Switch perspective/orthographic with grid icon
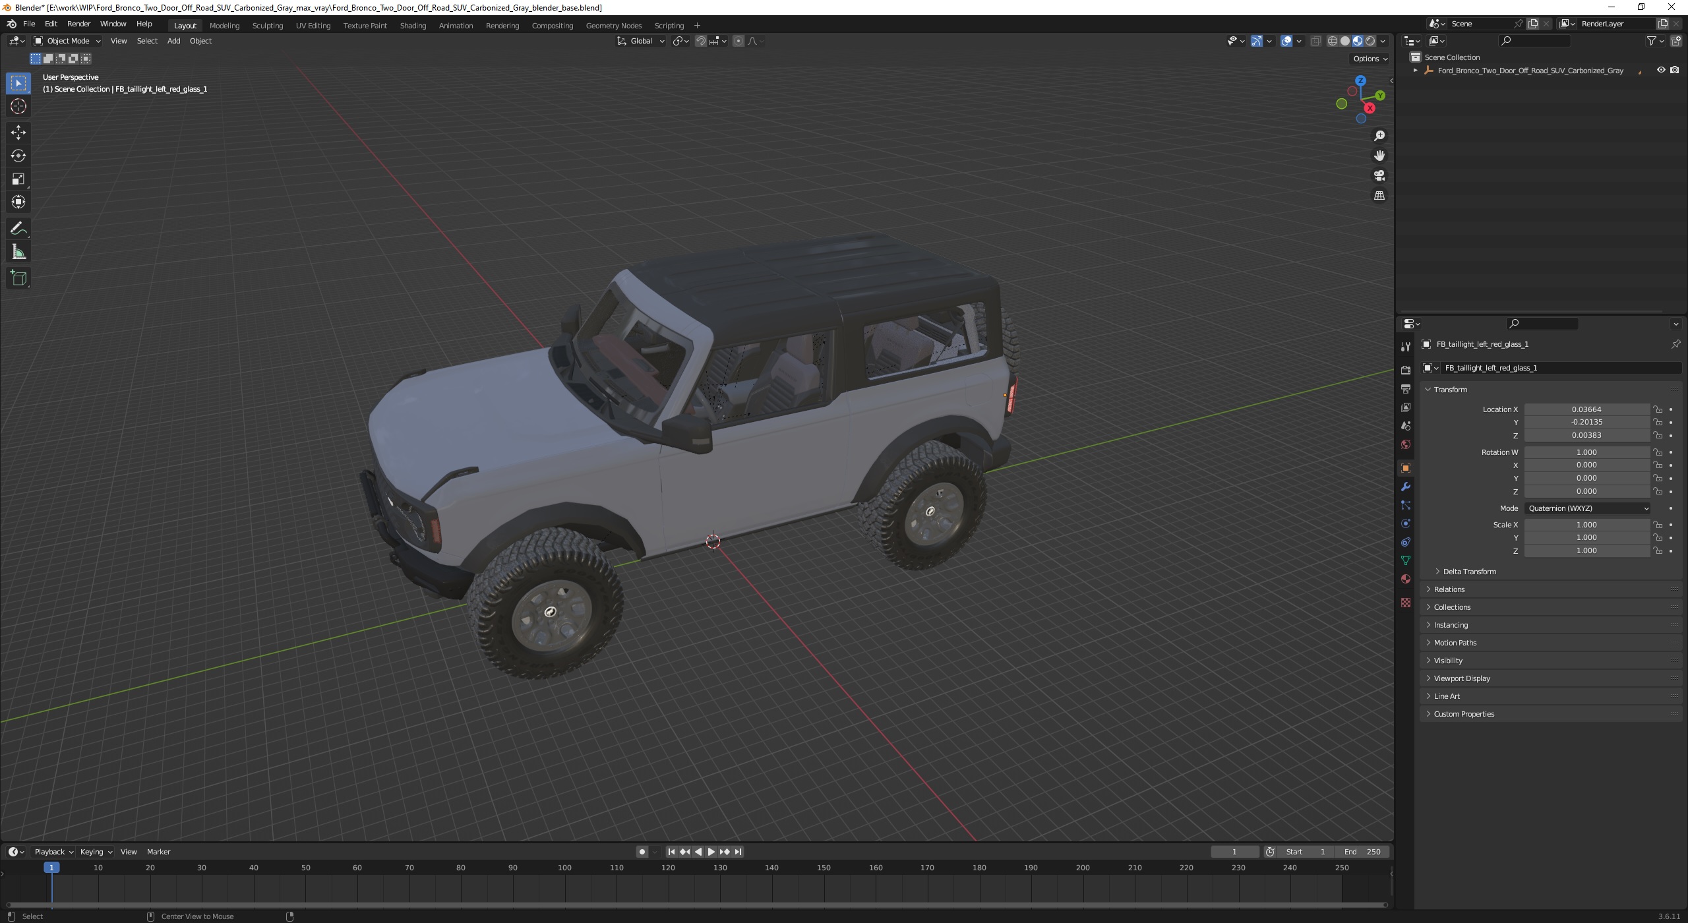The width and height of the screenshot is (1688, 923). coord(1379,196)
